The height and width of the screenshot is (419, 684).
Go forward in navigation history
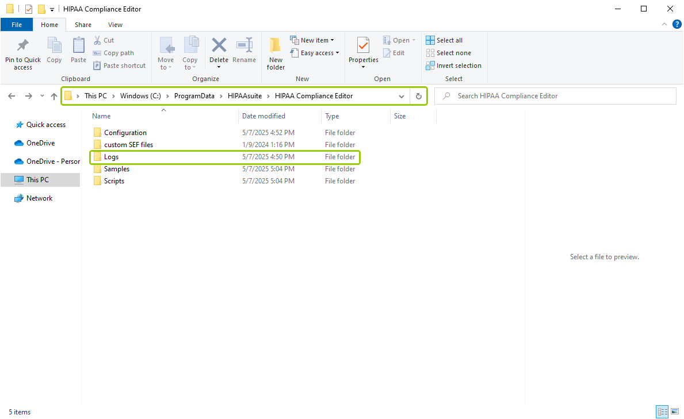point(28,96)
